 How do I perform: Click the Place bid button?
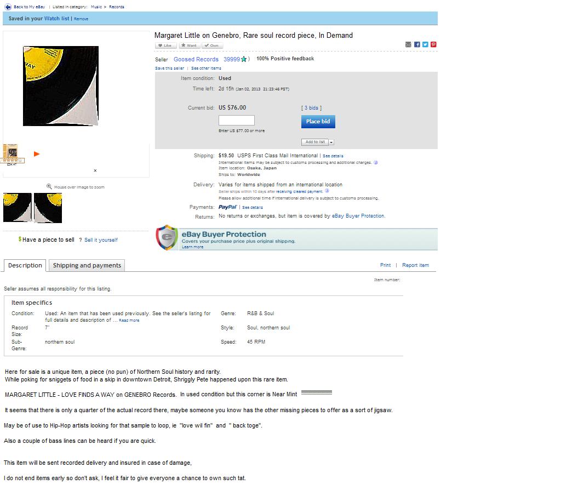pyautogui.click(x=318, y=122)
